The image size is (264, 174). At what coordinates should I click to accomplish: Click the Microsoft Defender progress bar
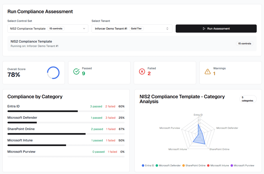click(66, 122)
